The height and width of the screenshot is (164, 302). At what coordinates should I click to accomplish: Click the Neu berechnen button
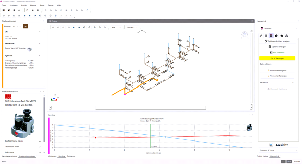pos(277,53)
